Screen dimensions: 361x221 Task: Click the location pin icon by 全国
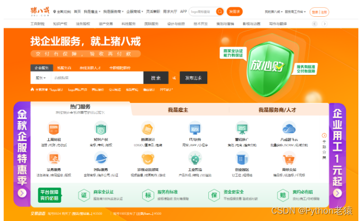tap(55, 12)
